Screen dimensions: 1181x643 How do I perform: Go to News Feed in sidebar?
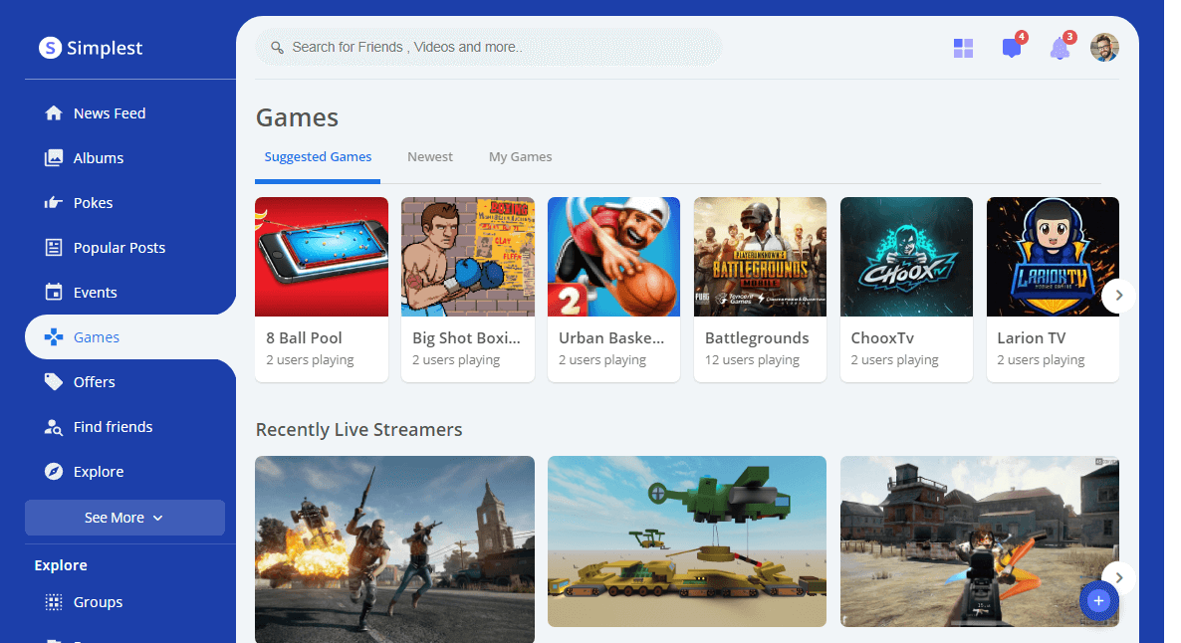tap(110, 113)
